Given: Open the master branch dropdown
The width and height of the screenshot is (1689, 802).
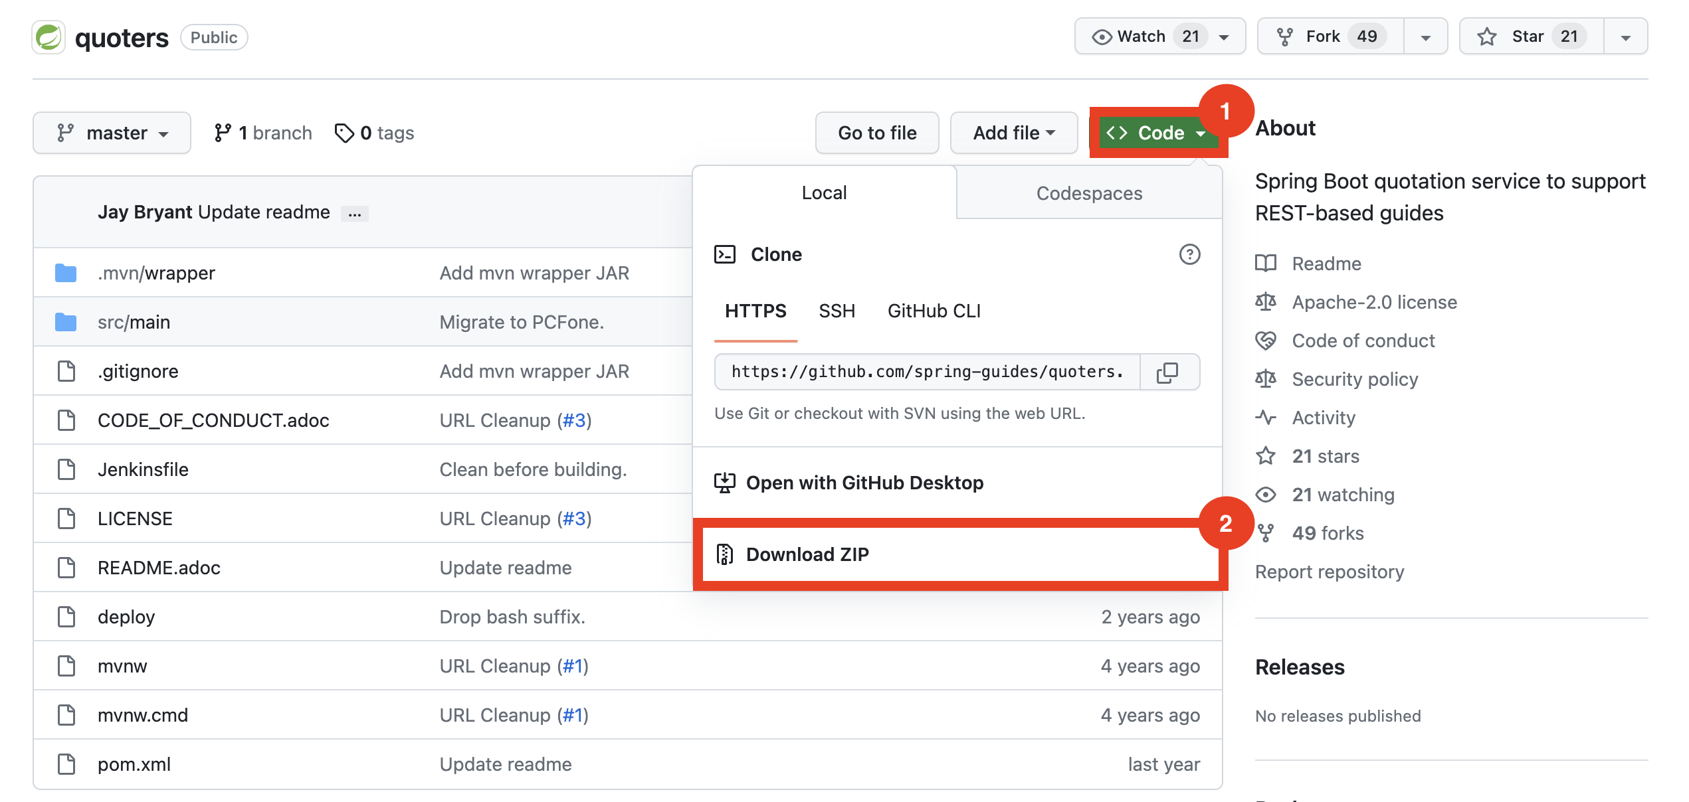Looking at the screenshot, I should tap(112, 133).
